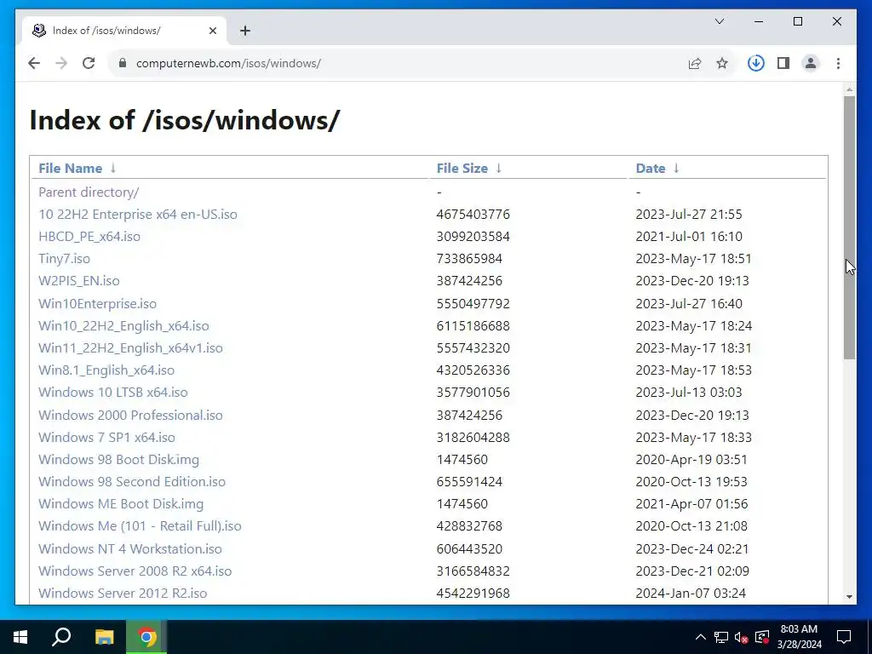Download Win10Enterprise.iso
Viewport: 872px width, 654px height.
pos(97,304)
